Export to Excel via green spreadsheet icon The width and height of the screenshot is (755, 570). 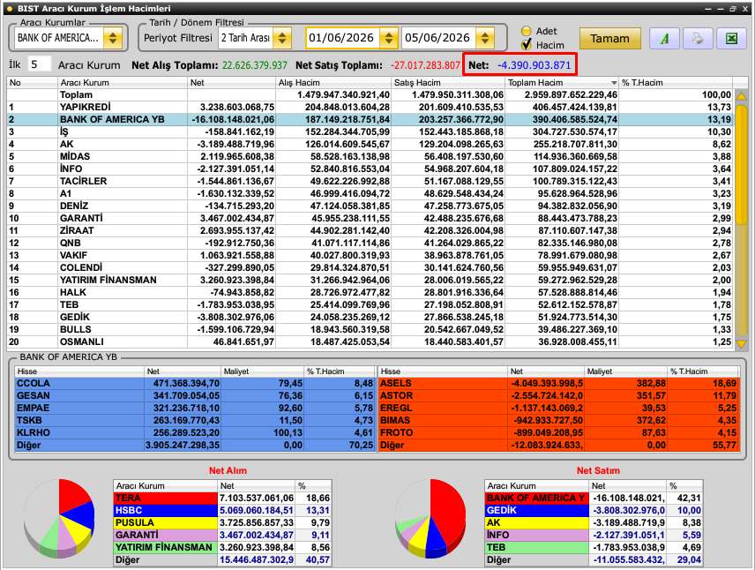pos(731,39)
